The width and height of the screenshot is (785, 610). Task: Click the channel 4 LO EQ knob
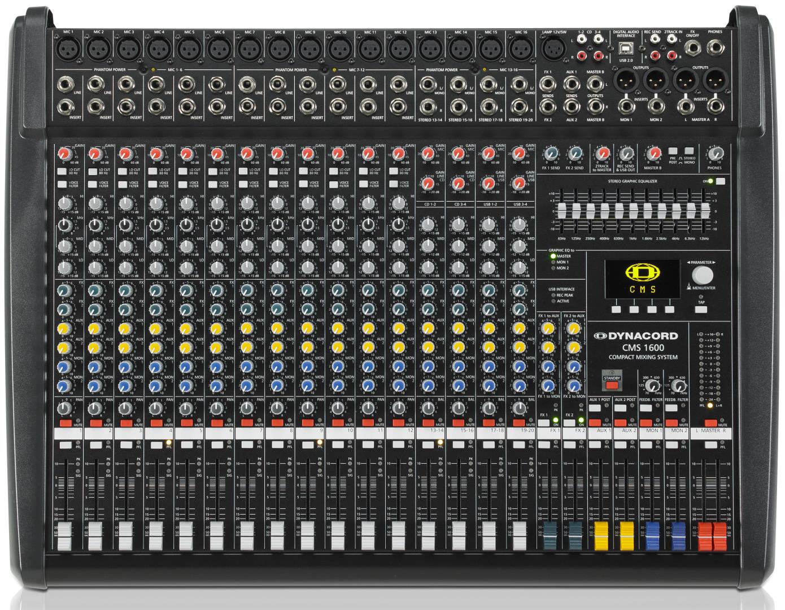[156, 267]
